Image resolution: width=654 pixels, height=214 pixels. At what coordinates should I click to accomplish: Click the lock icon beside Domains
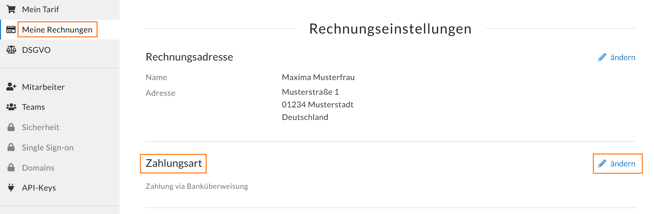tap(11, 167)
